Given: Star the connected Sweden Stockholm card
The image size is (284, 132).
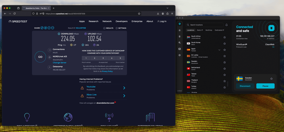Looking at the screenshot, I should pyautogui.click(x=271, y=78).
